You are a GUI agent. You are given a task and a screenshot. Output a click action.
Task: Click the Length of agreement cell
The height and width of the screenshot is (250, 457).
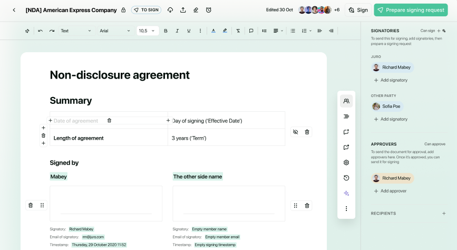pos(109,138)
